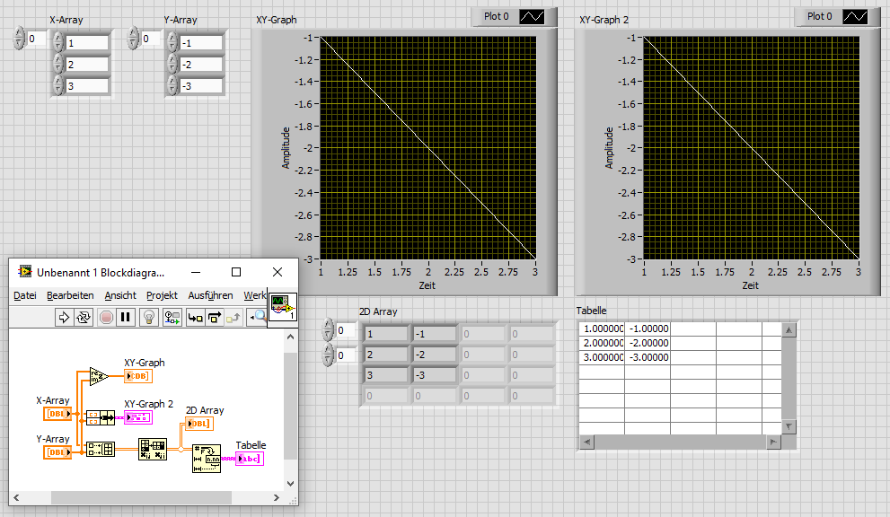
Task: Click the Ausführen menu item
Action: [x=210, y=295]
